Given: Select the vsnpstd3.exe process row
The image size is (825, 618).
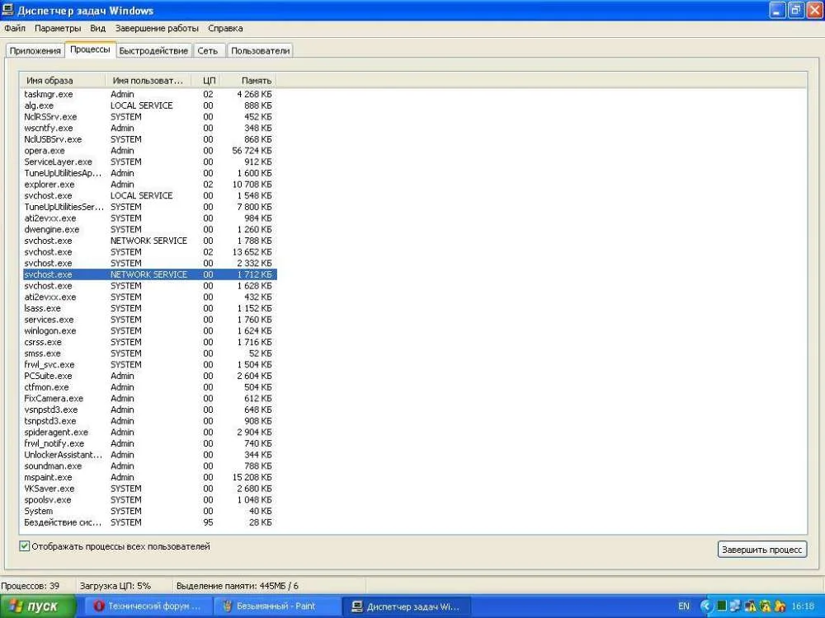Looking at the screenshot, I should coord(149,410).
